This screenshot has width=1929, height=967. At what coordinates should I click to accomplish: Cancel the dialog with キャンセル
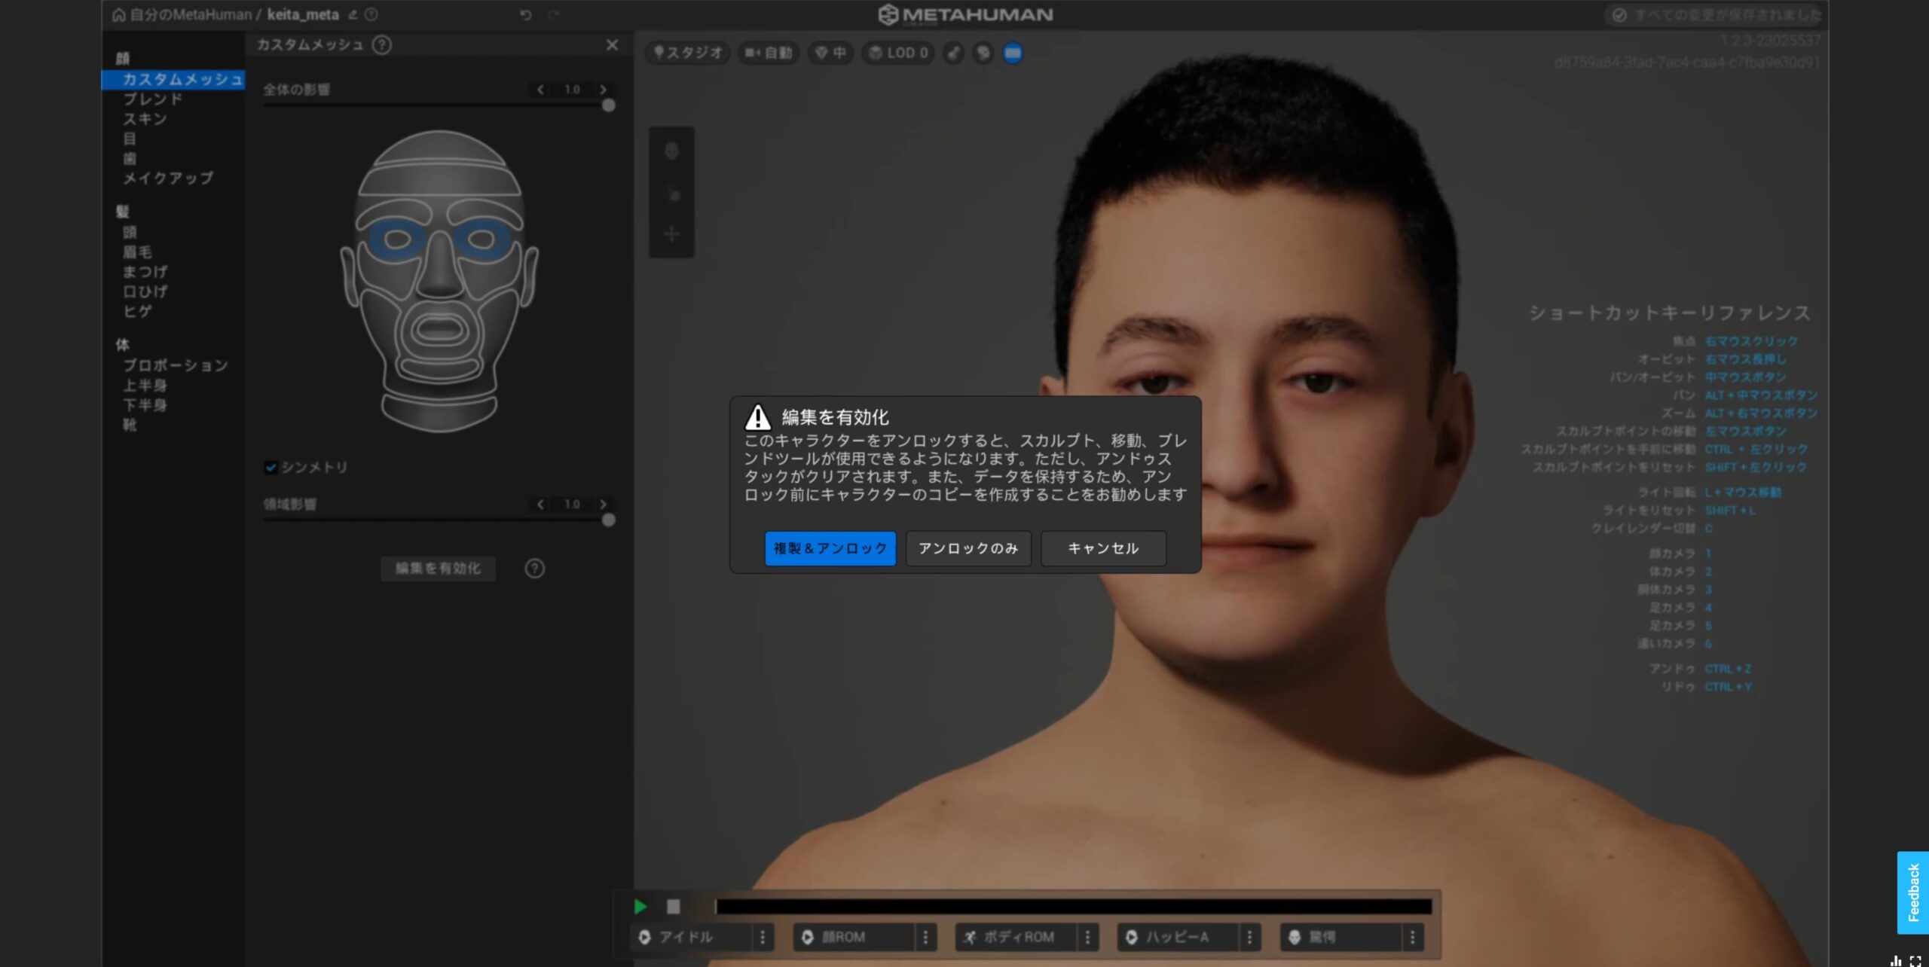click(x=1103, y=548)
